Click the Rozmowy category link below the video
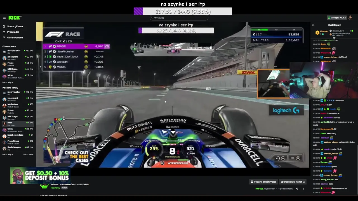Screen dimensions: 358x201 coord(55,188)
